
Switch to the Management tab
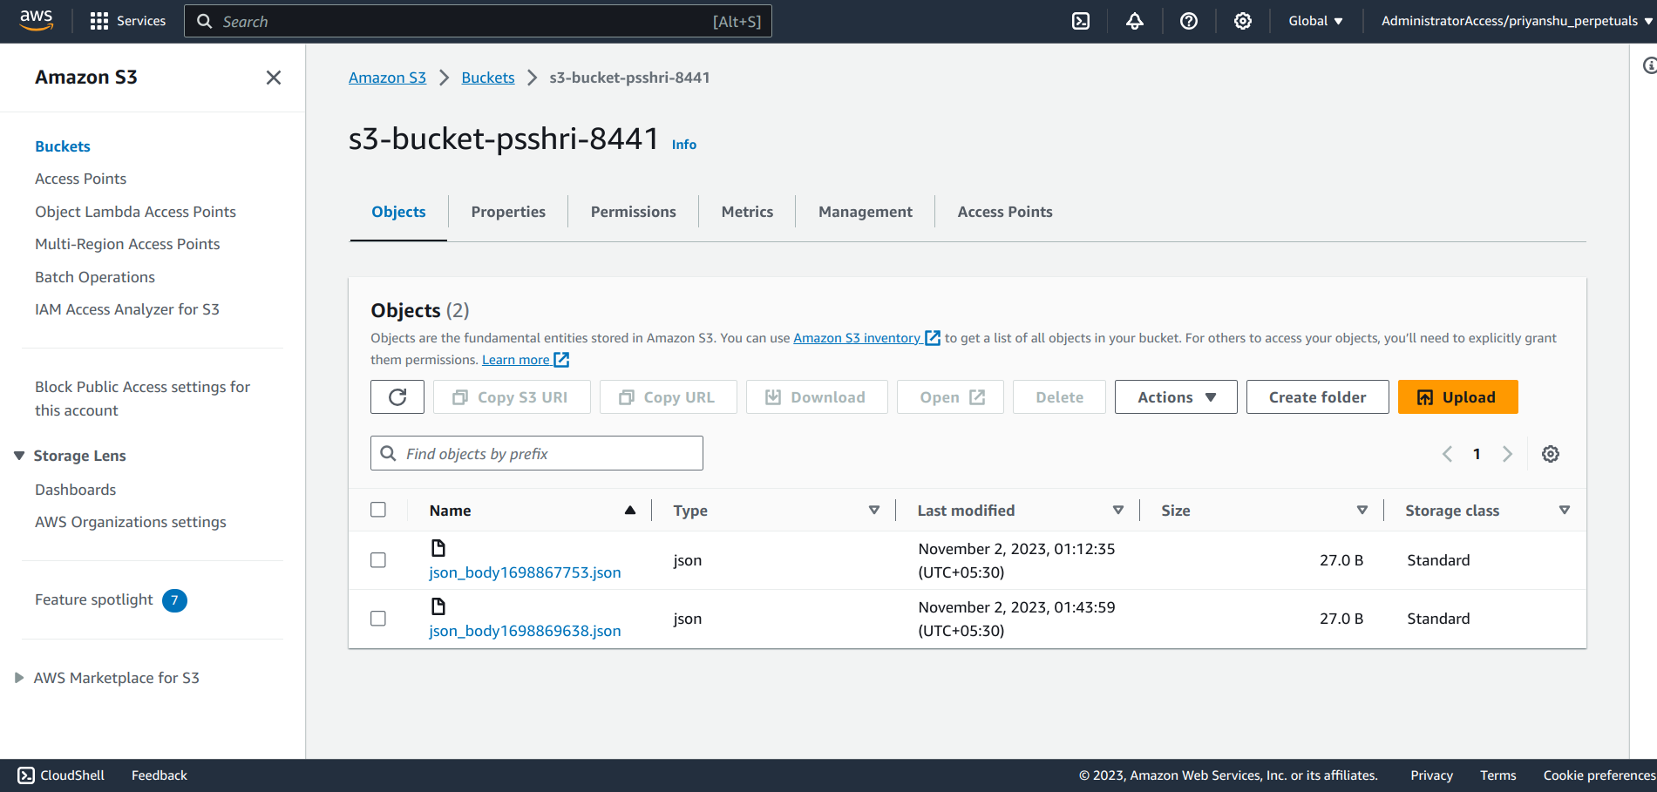pyautogui.click(x=865, y=212)
